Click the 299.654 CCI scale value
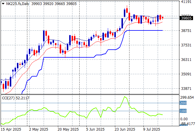 [x=187, y=98]
